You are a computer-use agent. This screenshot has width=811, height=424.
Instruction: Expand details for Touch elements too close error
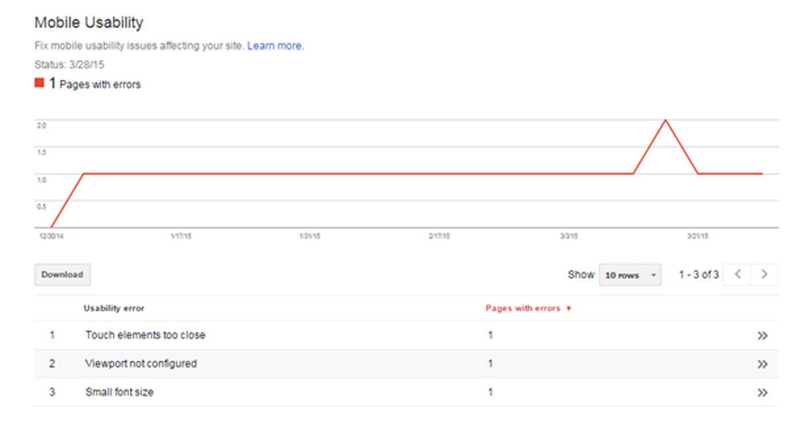(763, 335)
